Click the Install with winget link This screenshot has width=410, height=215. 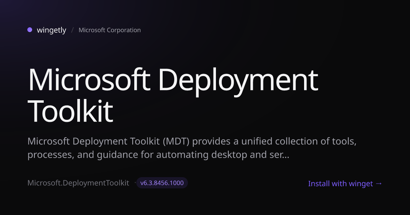[345, 184]
